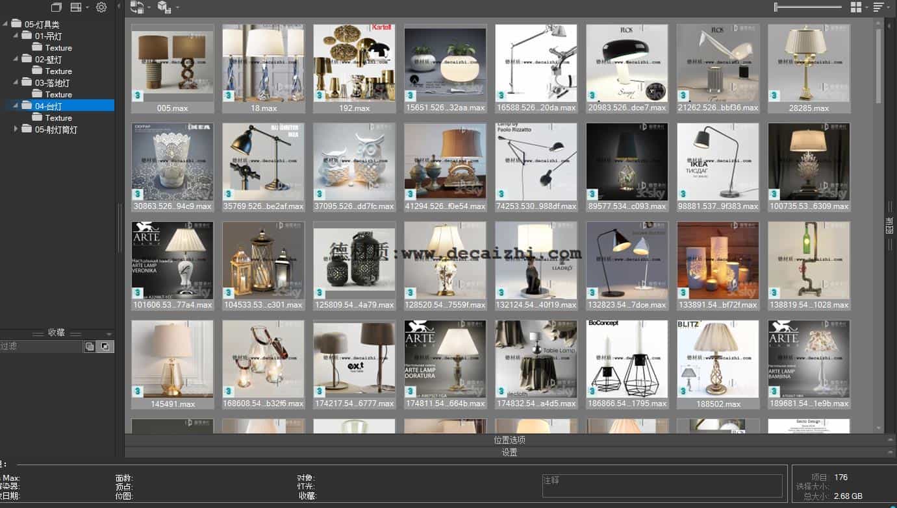Expand the 05-射灯筒灯 folder in the tree
The image size is (897, 508).
[x=17, y=129]
